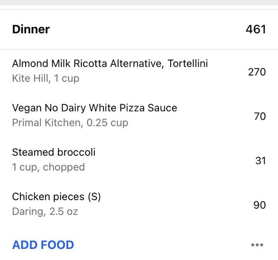Tap ADD FOOD under Dinner
Image resolution: width=278 pixels, height=260 pixels.
point(43,245)
